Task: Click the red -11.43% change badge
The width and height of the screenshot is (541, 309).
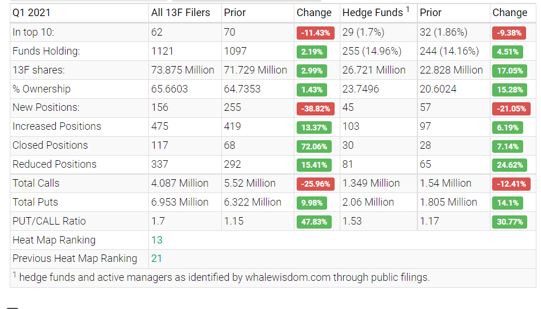Action: (314, 33)
